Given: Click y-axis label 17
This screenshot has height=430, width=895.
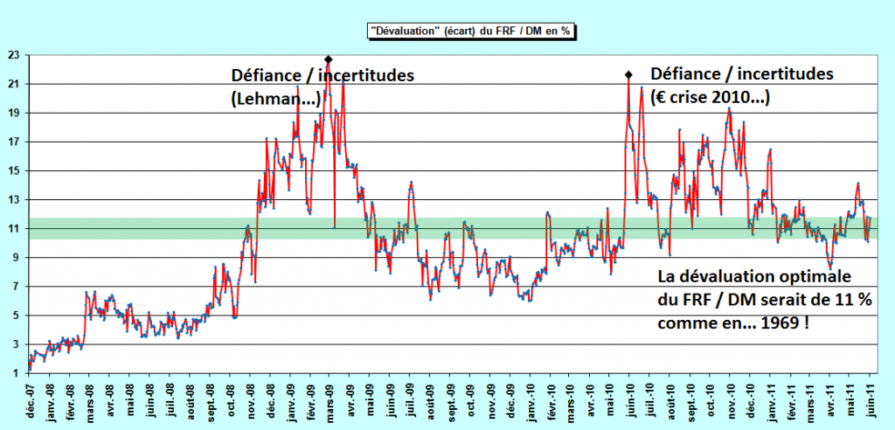Looking at the screenshot, I should click(x=14, y=142).
